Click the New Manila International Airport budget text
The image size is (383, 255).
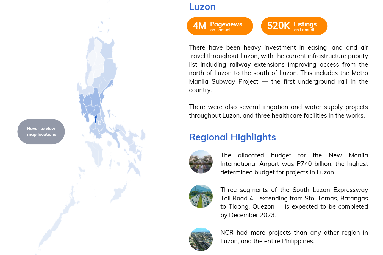point(294,164)
